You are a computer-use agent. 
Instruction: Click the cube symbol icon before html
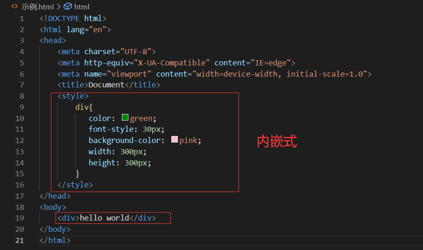pyautogui.click(x=68, y=6)
